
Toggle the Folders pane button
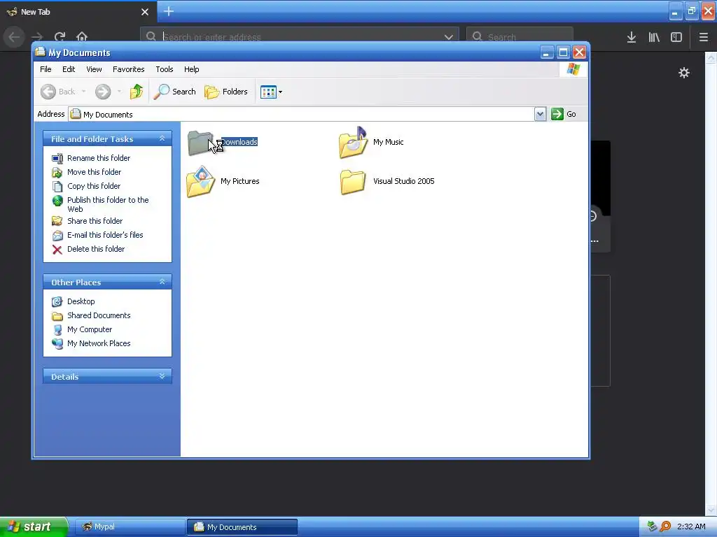(x=226, y=92)
